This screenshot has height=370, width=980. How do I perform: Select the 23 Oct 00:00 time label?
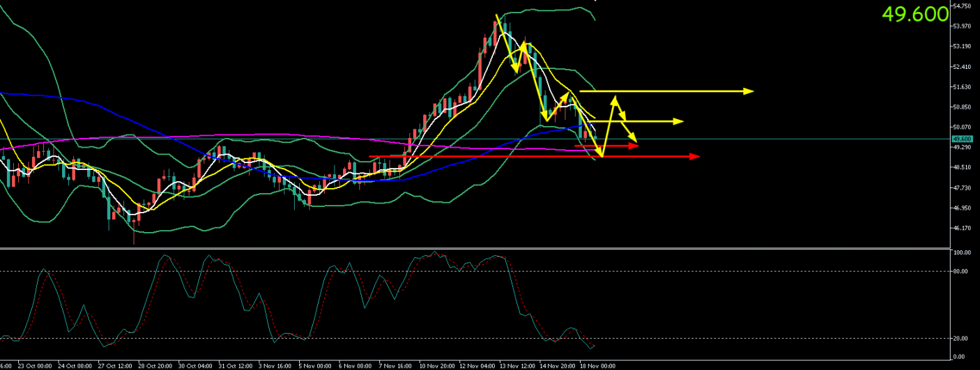35,365
